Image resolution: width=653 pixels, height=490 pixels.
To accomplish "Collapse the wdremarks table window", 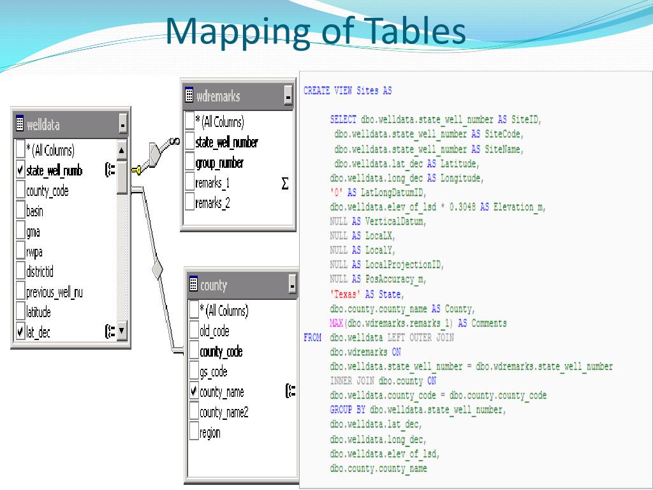I will point(288,96).
